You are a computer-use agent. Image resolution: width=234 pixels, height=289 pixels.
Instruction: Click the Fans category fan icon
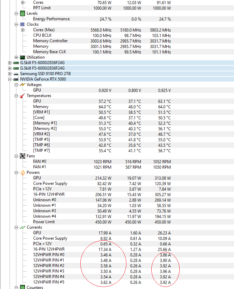pyautogui.click(x=23, y=156)
